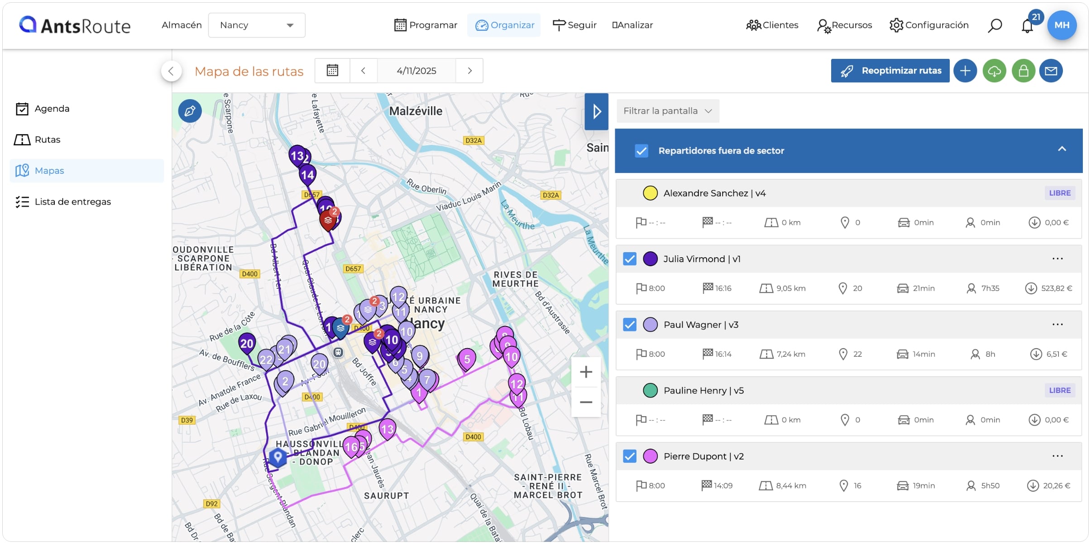The width and height of the screenshot is (1091, 546).
Task: Open Lista de entregas in sidebar
Action: click(86, 202)
